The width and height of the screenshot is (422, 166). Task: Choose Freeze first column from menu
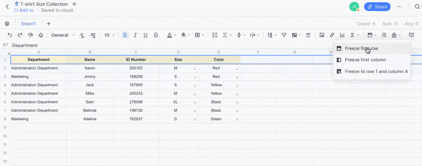(x=365, y=60)
